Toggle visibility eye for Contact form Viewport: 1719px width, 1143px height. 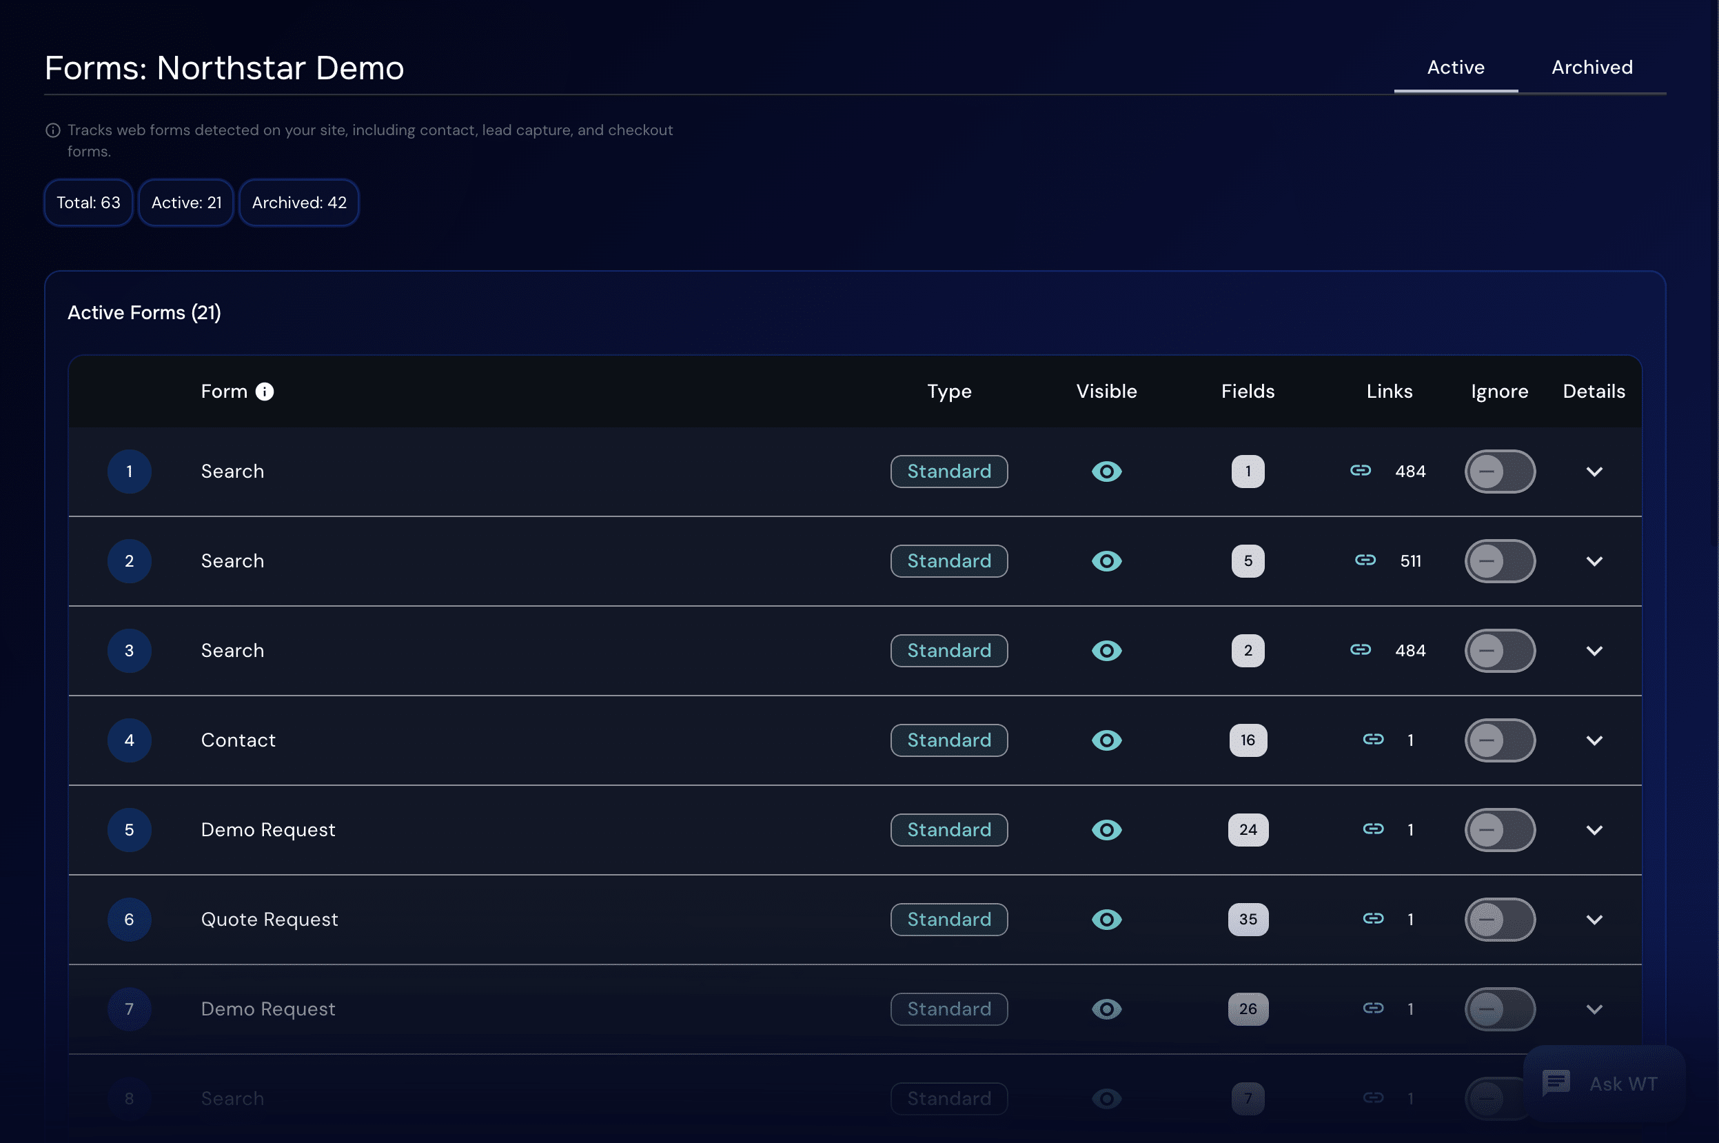click(1107, 740)
